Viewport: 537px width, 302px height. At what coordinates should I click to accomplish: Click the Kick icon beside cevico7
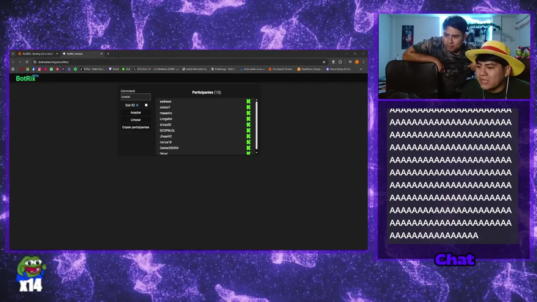pyautogui.click(x=248, y=107)
